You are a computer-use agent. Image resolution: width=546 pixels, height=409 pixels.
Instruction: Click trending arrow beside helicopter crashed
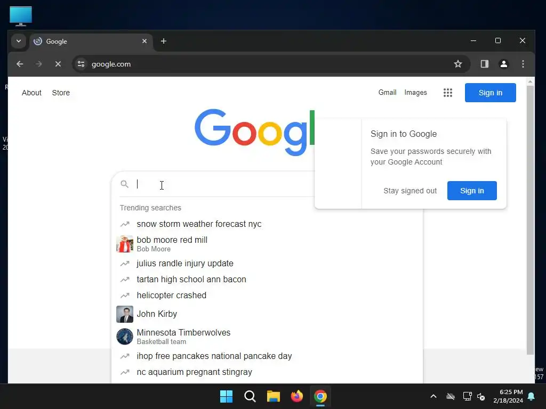tap(125, 295)
